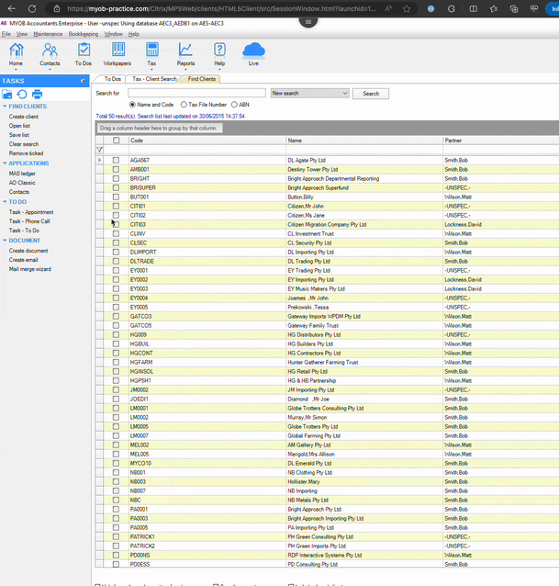Viewport: 559px width, 586px height.
Task: Click the Workpapers toolbar icon
Action: pos(117,51)
